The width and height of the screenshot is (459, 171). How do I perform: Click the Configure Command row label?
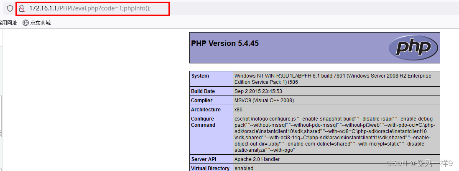point(203,122)
